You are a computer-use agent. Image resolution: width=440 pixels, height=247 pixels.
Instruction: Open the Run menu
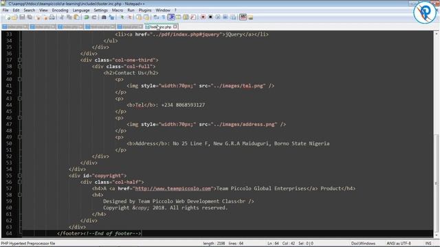pyautogui.click(x=131, y=10)
